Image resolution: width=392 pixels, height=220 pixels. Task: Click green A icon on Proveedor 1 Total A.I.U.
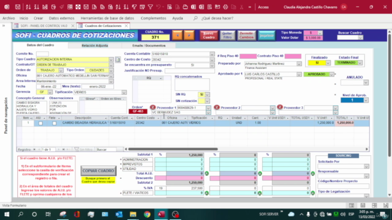click(207, 174)
